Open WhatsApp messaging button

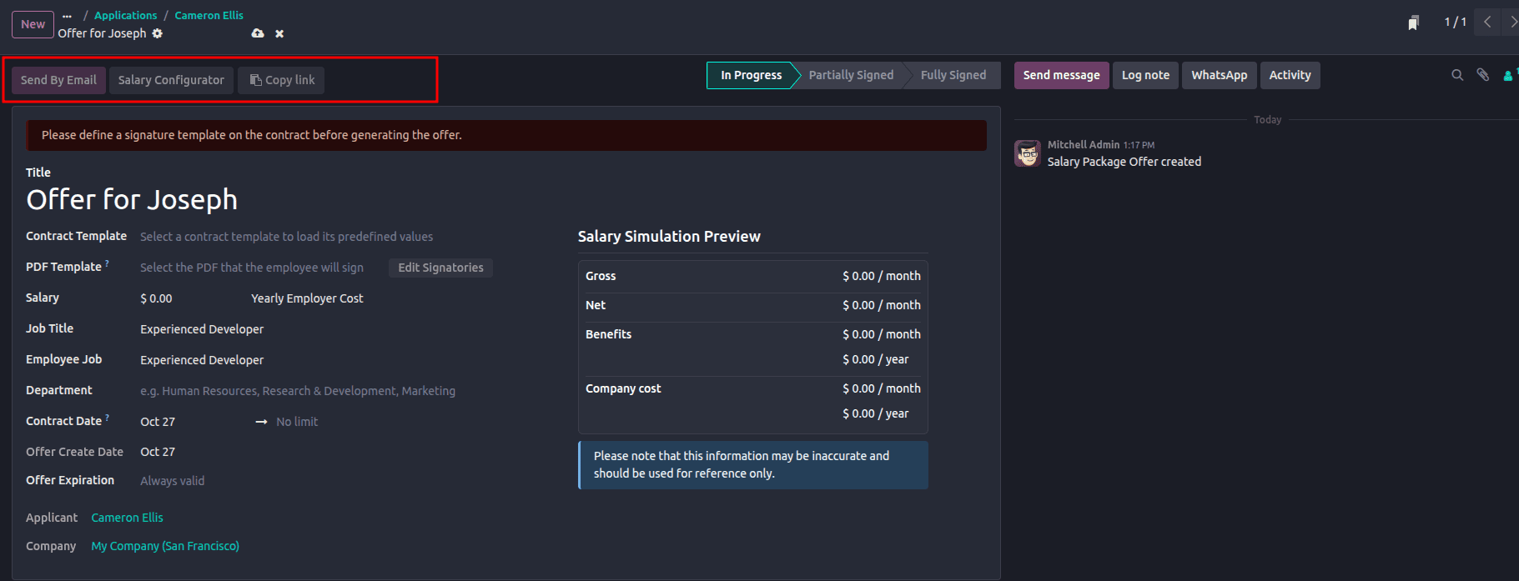[1219, 75]
